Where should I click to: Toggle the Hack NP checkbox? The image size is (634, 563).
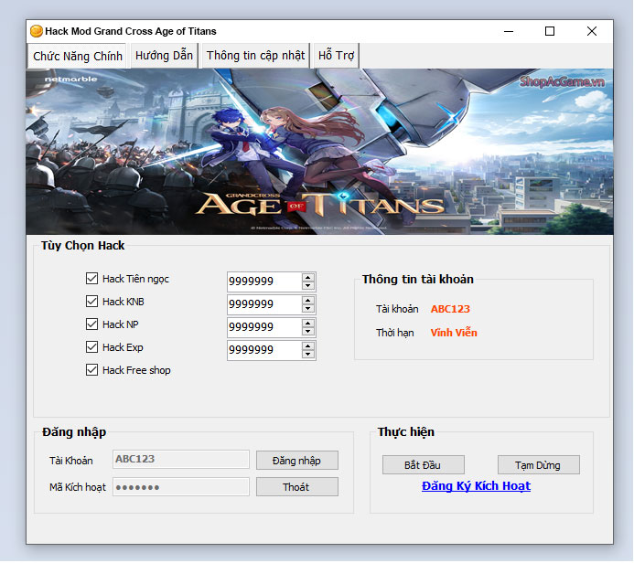[x=91, y=324]
